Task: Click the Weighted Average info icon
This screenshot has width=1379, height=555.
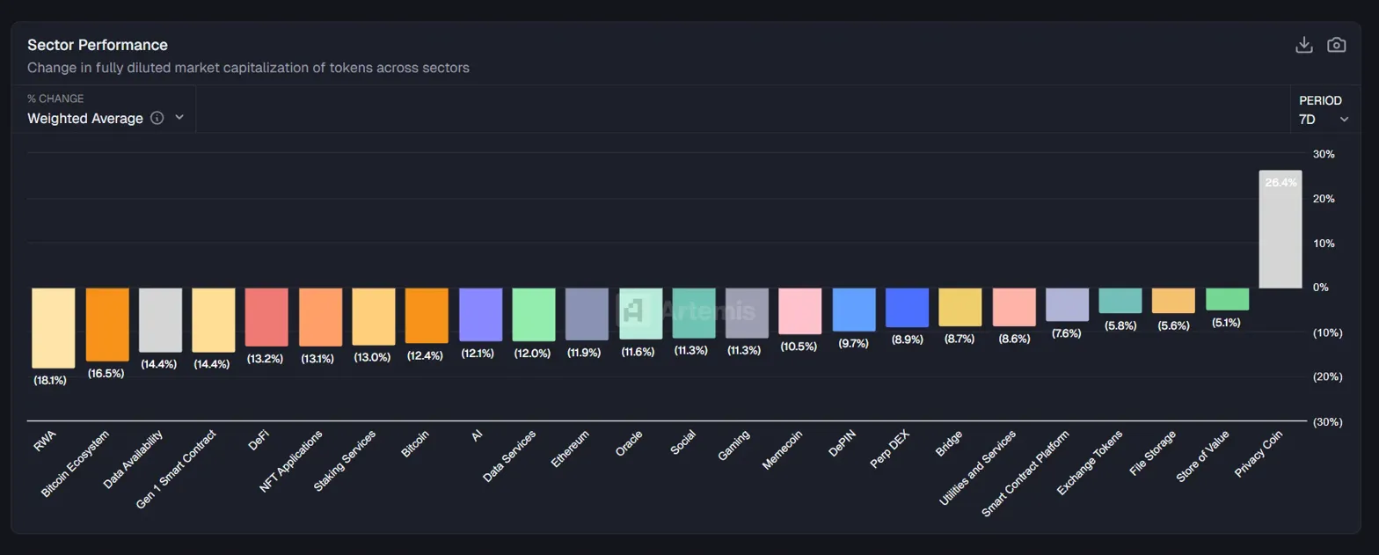Action: coord(157,118)
